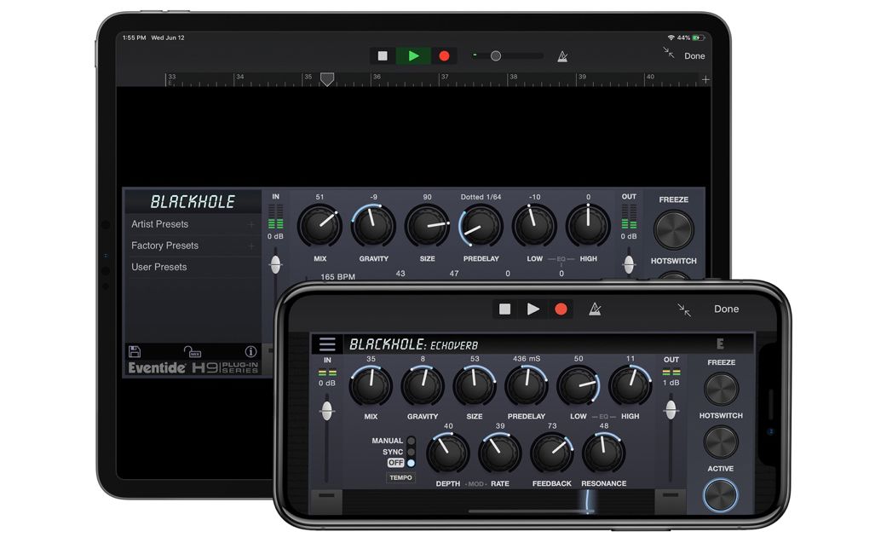Adjust the iPad input level fader
This screenshot has height=543, width=875.
click(276, 264)
